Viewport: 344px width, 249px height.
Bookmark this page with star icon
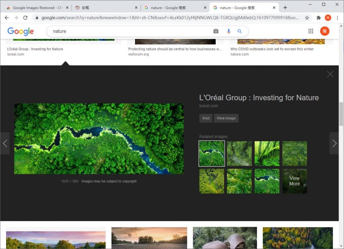(307, 18)
